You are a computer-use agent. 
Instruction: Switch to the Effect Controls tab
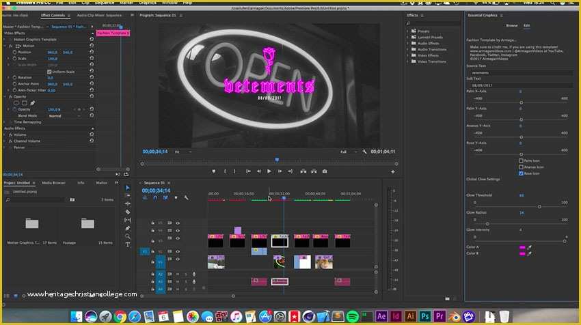(x=53, y=15)
